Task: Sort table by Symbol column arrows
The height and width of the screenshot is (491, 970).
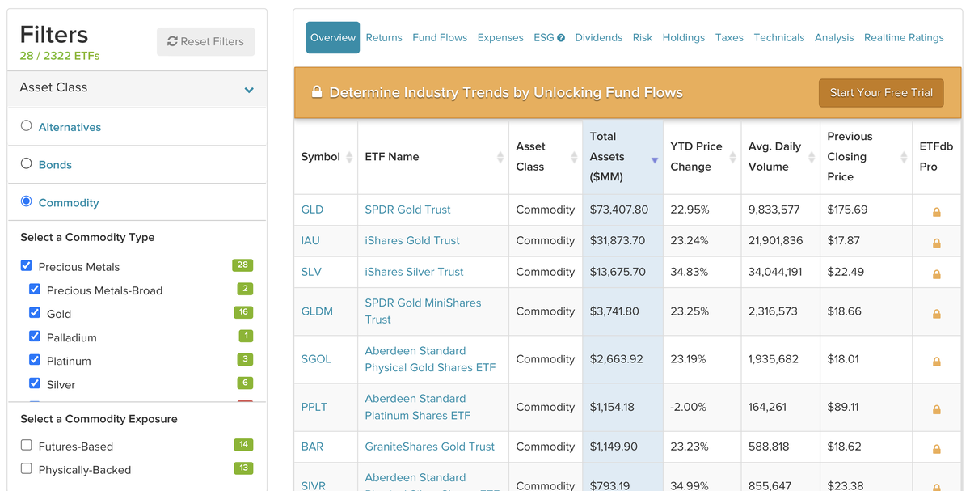Action: click(x=349, y=157)
